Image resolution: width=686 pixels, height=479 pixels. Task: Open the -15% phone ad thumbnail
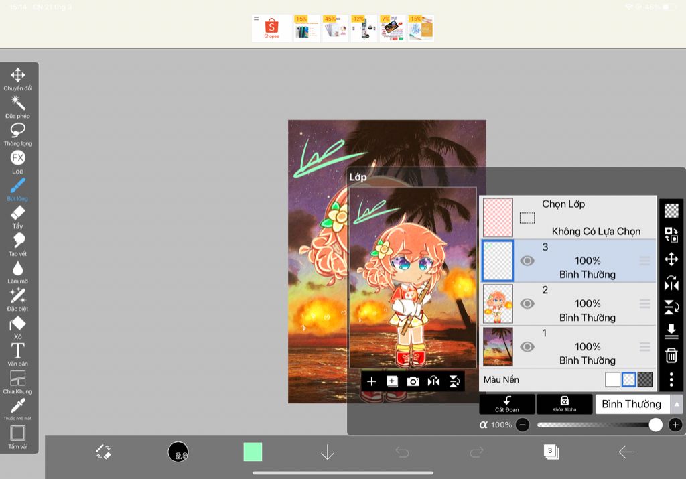click(x=307, y=28)
